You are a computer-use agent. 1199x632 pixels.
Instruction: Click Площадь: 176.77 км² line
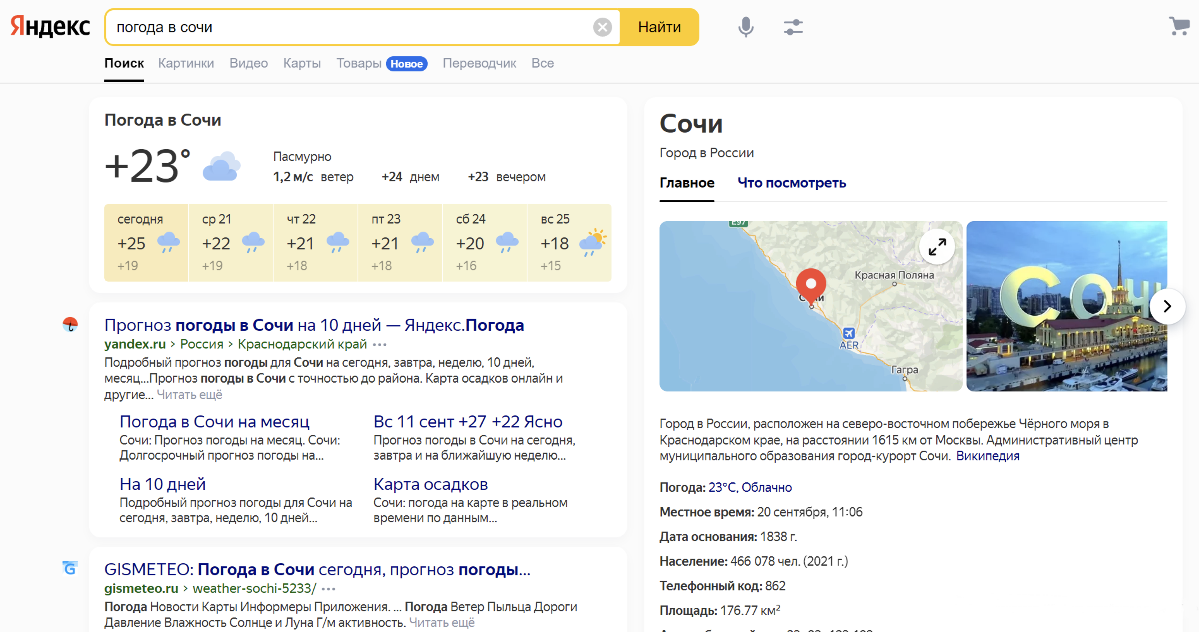coord(720,611)
